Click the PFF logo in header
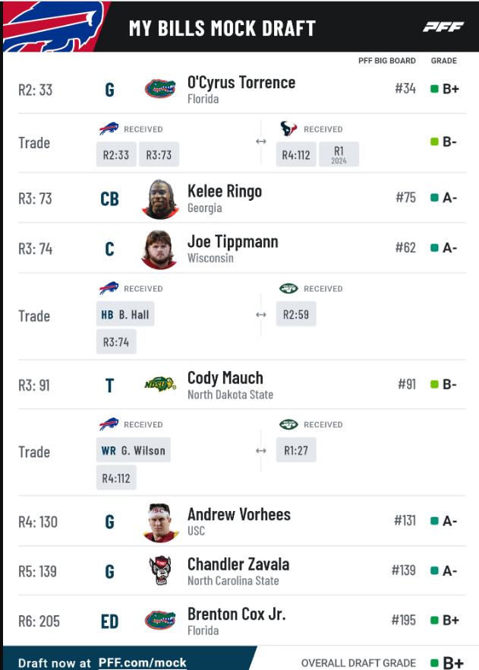 [443, 27]
